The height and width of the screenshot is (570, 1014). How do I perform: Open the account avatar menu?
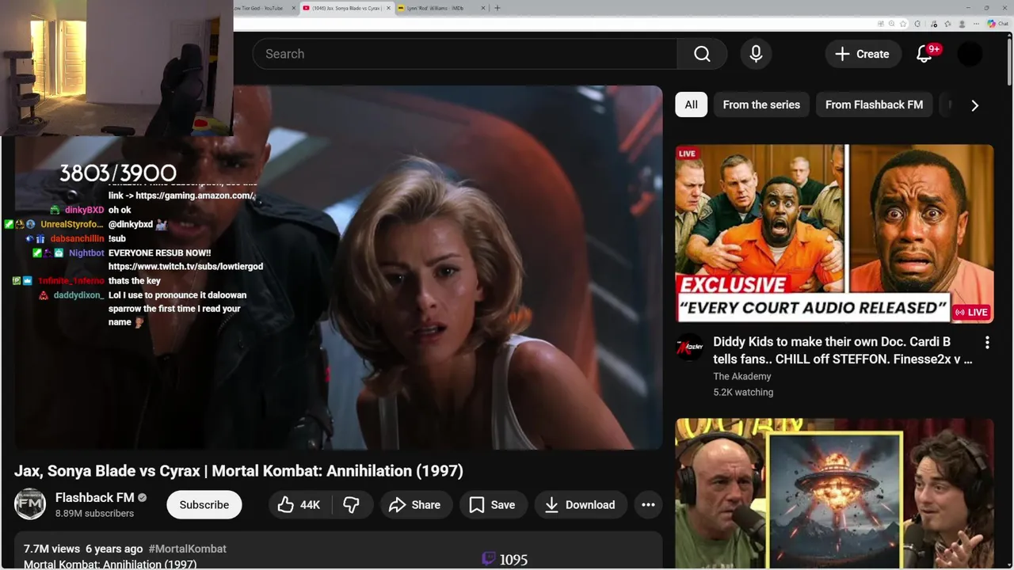970,54
